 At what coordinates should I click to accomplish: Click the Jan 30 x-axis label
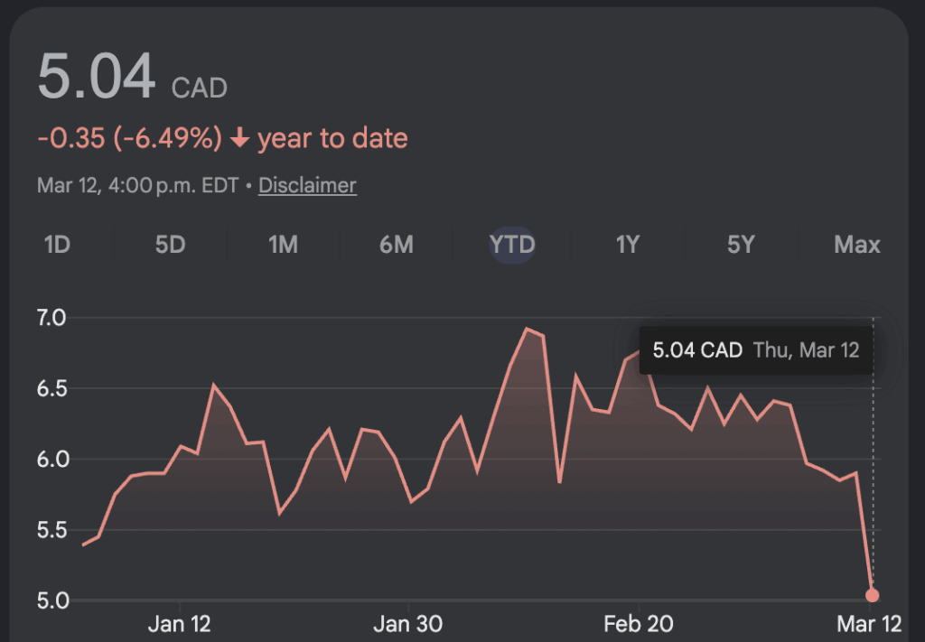[408, 624]
